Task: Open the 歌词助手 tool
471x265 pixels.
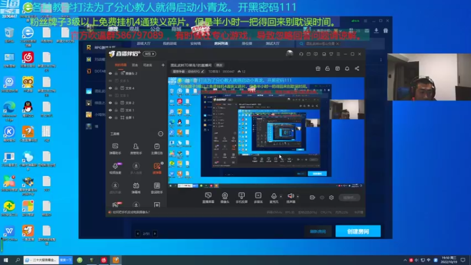Action: pyautogui.click(x=157, y=188)
